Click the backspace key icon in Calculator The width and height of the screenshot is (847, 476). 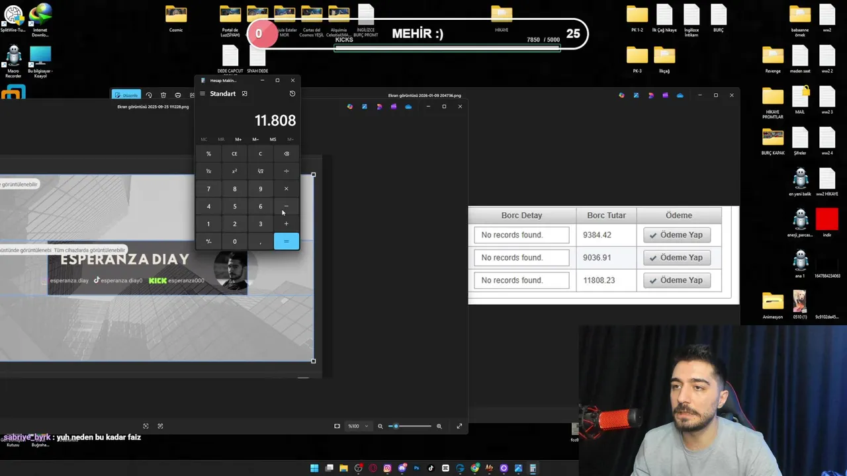287,154
